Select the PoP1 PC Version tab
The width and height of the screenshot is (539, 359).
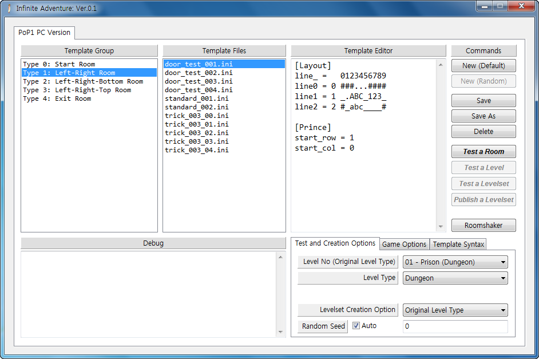point(44,32)
